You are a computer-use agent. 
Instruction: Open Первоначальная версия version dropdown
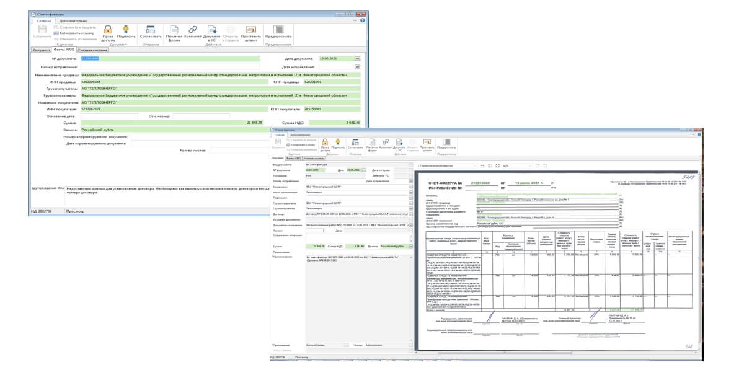(475, 165)
